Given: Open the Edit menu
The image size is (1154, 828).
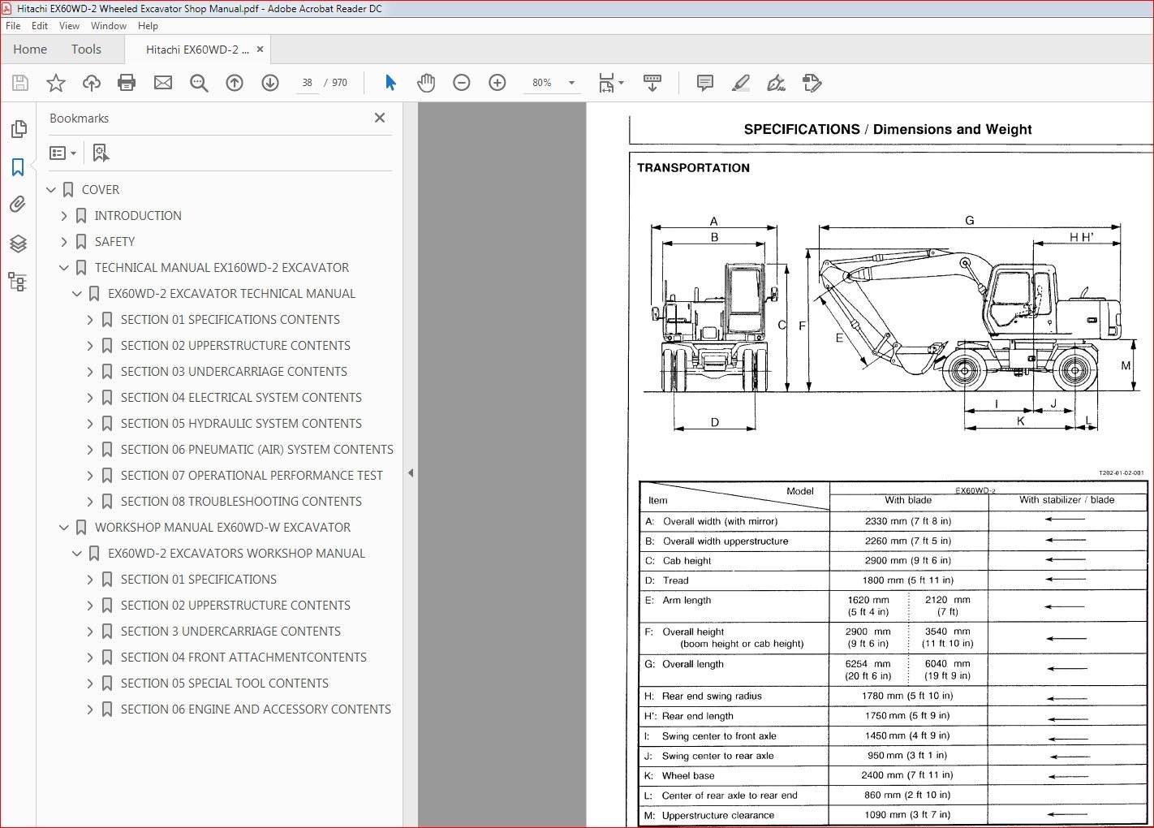Looking at the screenshot, I should click(40, 26).
